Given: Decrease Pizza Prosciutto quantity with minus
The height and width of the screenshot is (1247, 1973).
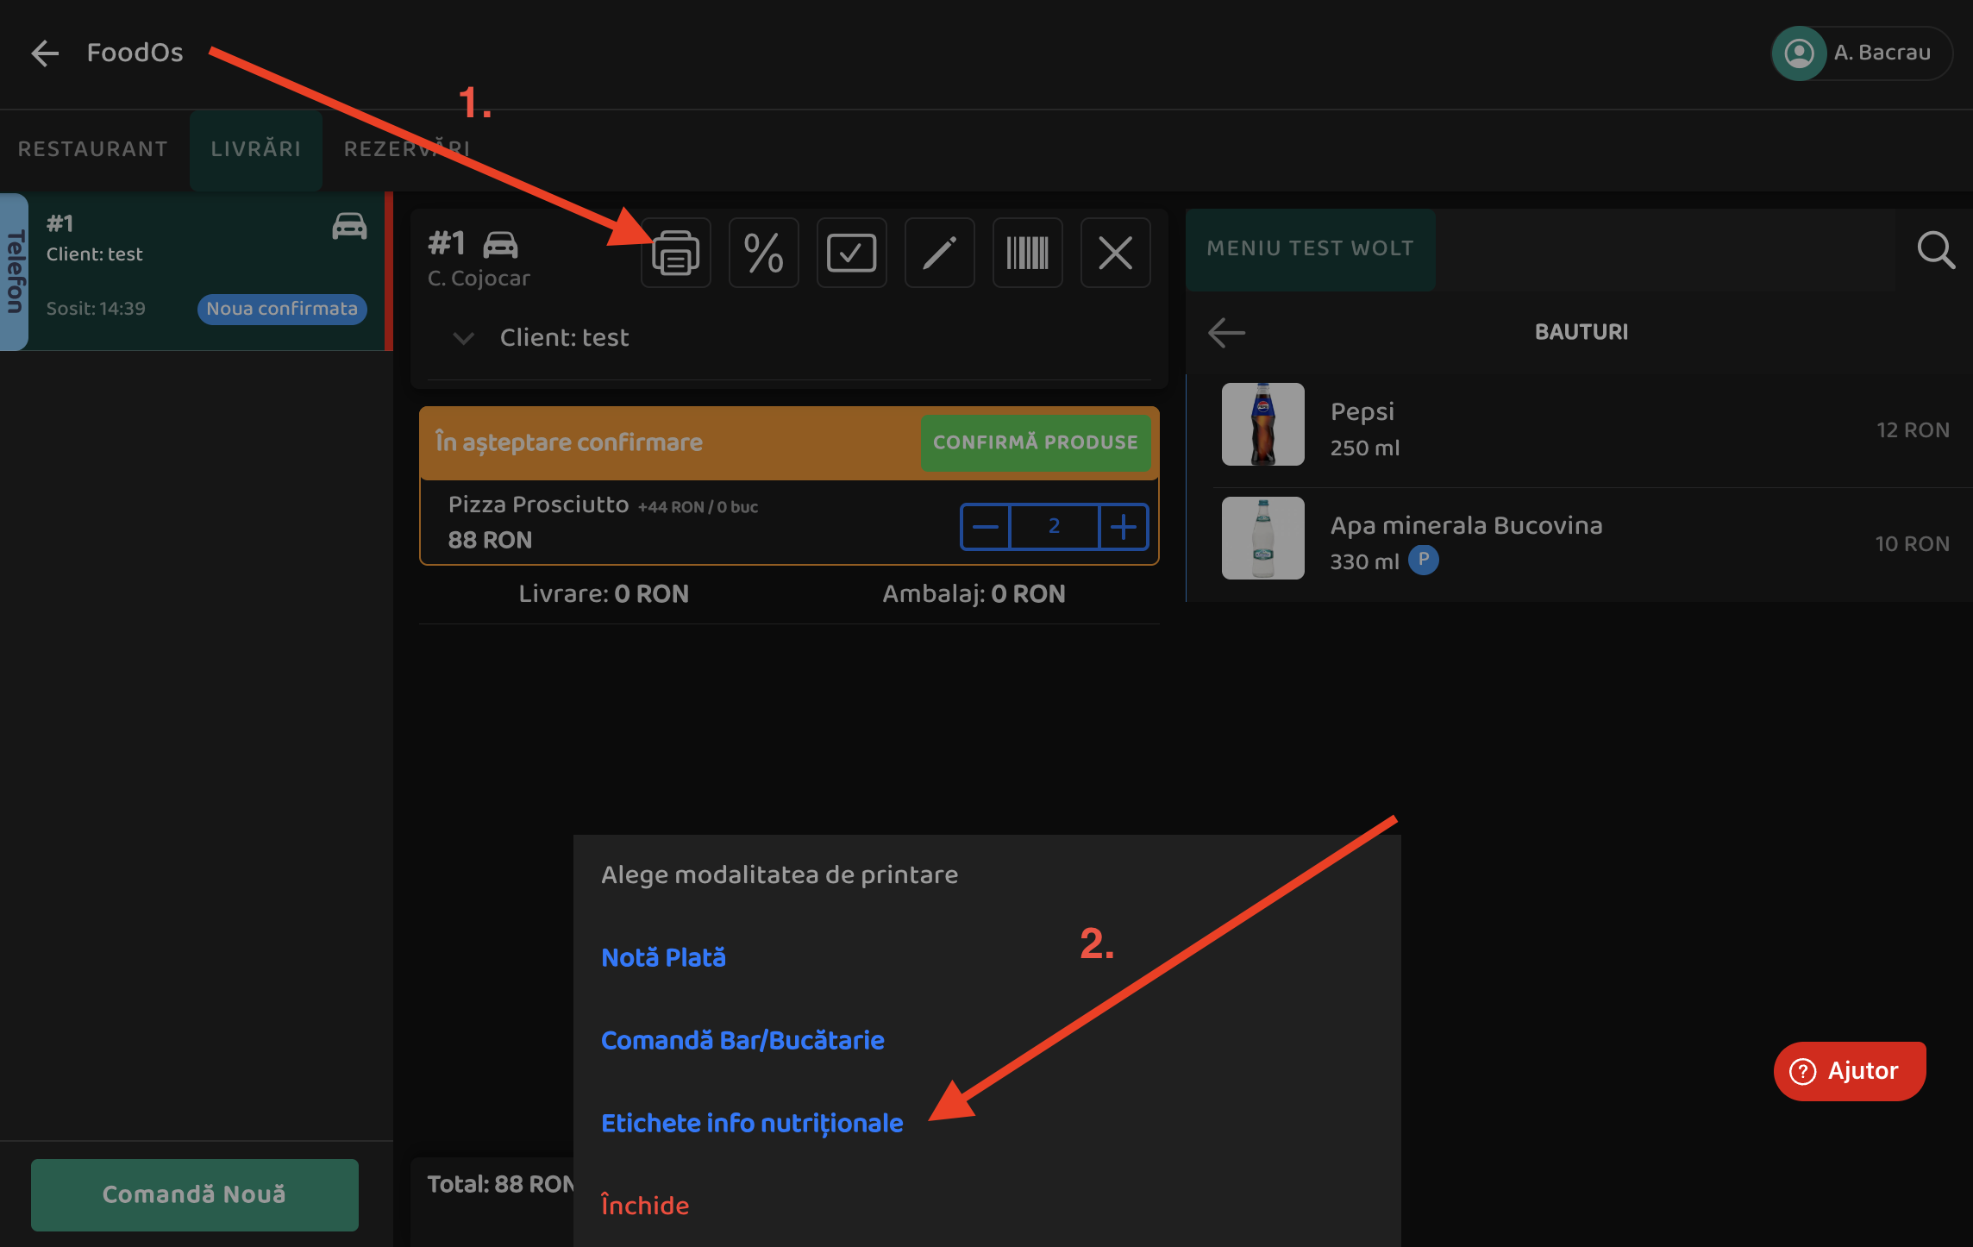Looking at the screenshot, I should [x=985, y=526].
